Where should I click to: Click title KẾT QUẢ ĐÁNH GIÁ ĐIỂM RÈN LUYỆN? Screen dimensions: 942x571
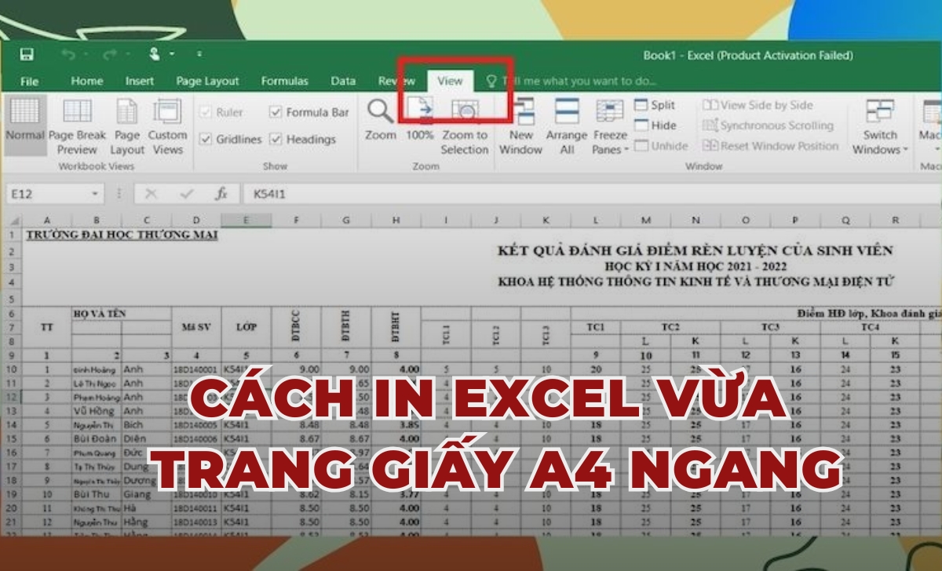[x=695, y=251]
